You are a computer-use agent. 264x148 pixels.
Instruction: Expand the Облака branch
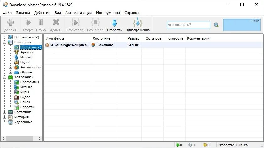click(10, 72)
